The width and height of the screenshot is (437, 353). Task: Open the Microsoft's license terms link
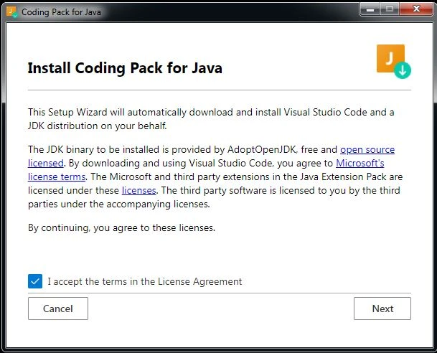360,164
